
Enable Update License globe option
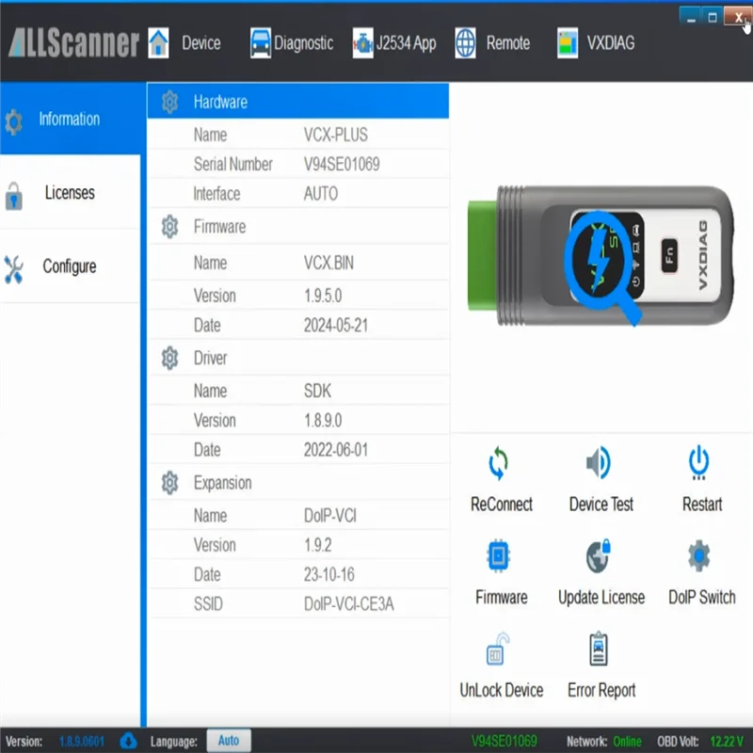[600, 557]
